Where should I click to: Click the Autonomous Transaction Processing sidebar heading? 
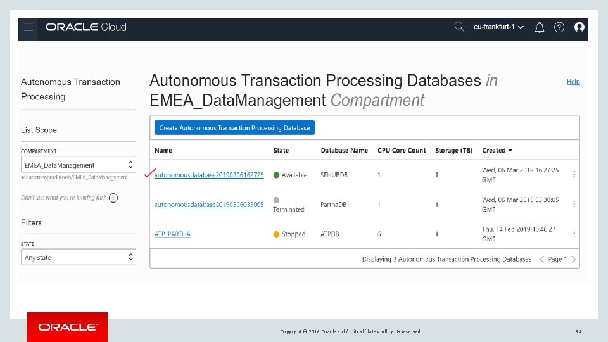point(70,89)
